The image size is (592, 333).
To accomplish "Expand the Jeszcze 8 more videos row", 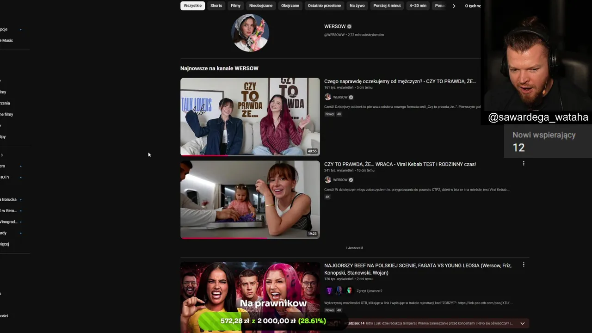I will point(355,248).
